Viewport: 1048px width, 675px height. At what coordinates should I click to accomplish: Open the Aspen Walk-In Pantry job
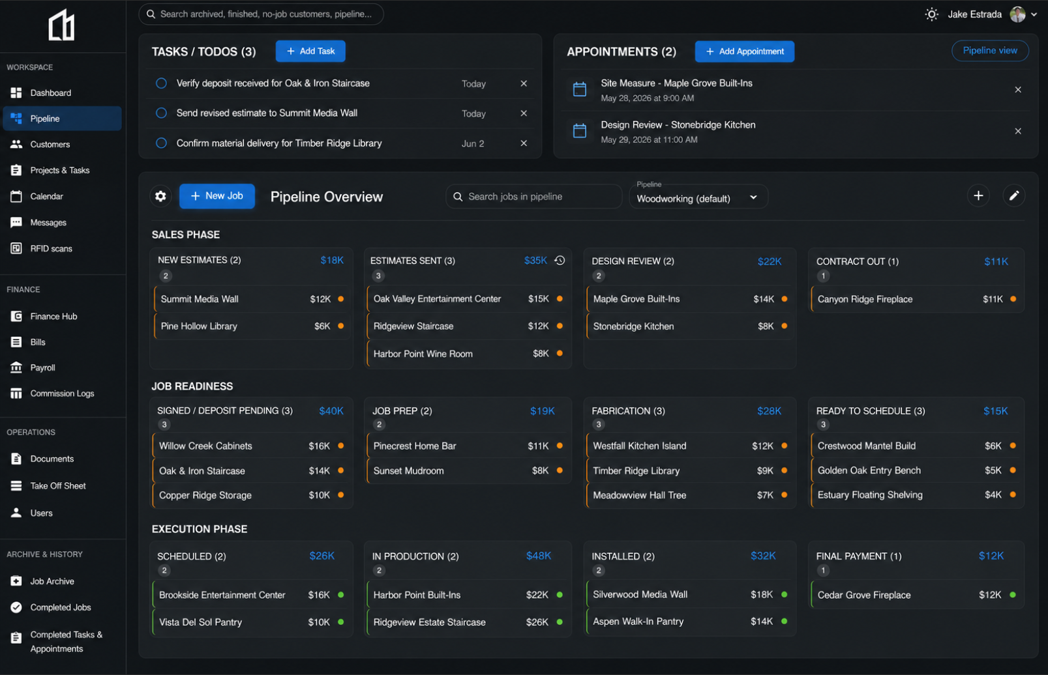coord(690,622)
